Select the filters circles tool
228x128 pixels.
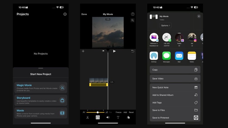pyautogui.click(x=128, y=117)
